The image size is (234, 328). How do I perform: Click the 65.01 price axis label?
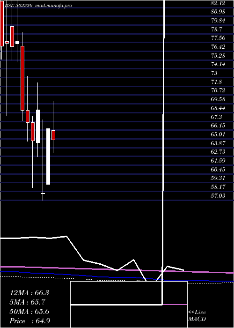point(218,134)
